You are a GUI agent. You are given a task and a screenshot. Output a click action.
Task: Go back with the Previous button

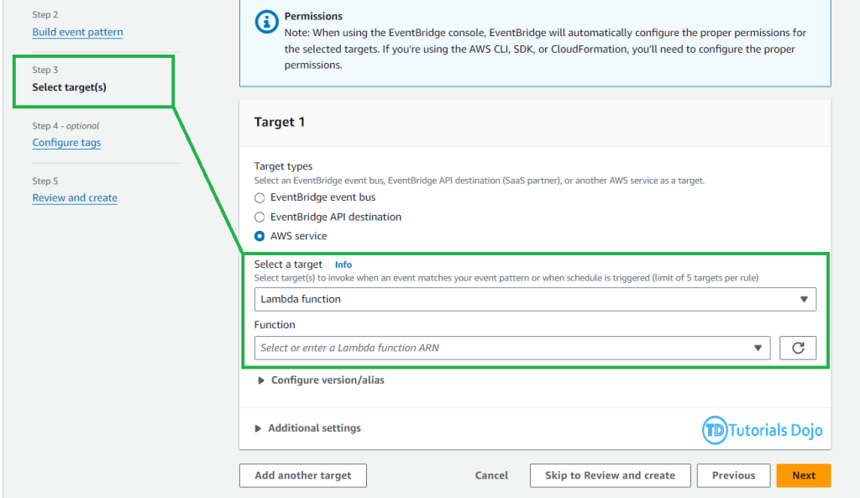(x=733, y=475)
